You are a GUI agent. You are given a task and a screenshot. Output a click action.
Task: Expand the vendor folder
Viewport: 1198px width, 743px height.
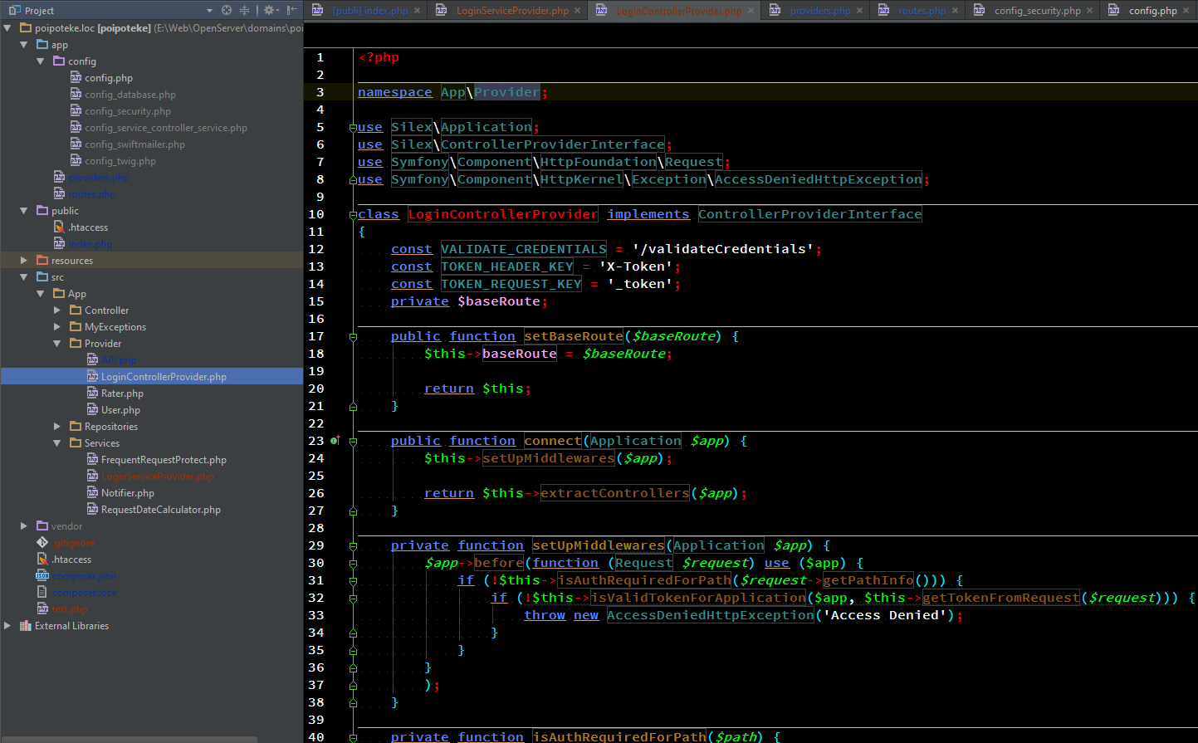(x=24, y=525)
